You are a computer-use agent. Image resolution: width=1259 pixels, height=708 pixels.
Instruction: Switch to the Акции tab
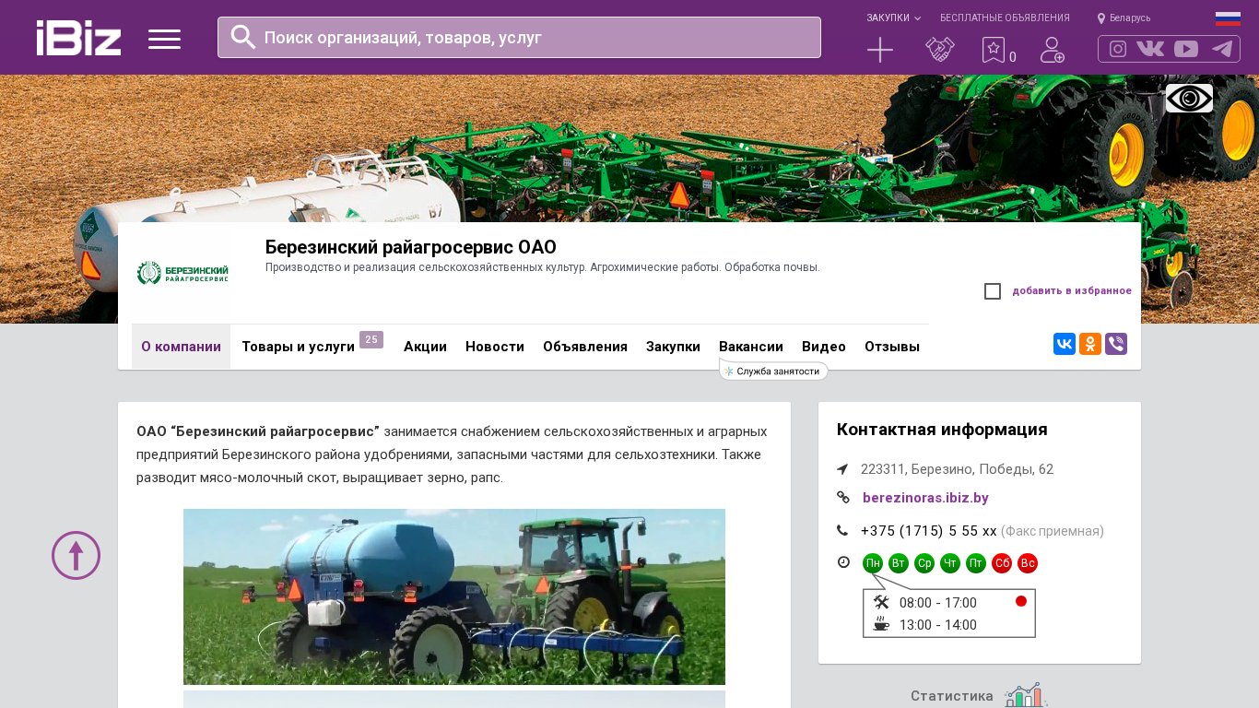425,347
